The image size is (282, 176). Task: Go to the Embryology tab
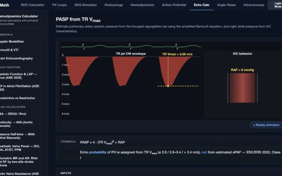(x=114, y=5)
